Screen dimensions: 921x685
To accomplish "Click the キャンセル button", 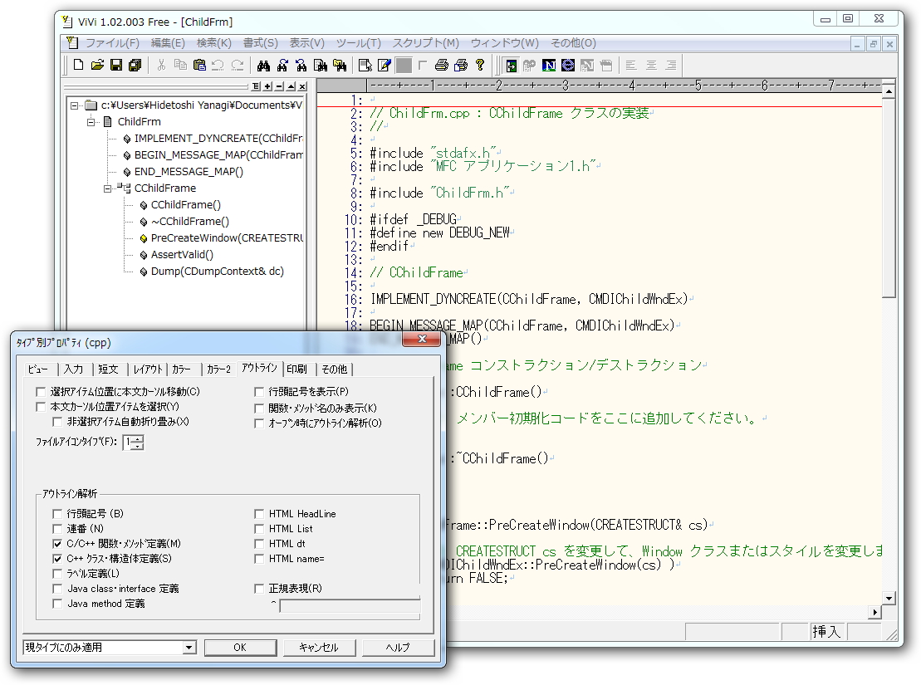I will (x=319, y=648).
